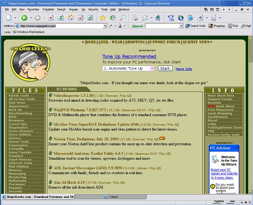Switch to previous window arrow
This screenshot has width=253, height=205.
tap(224, 9)
